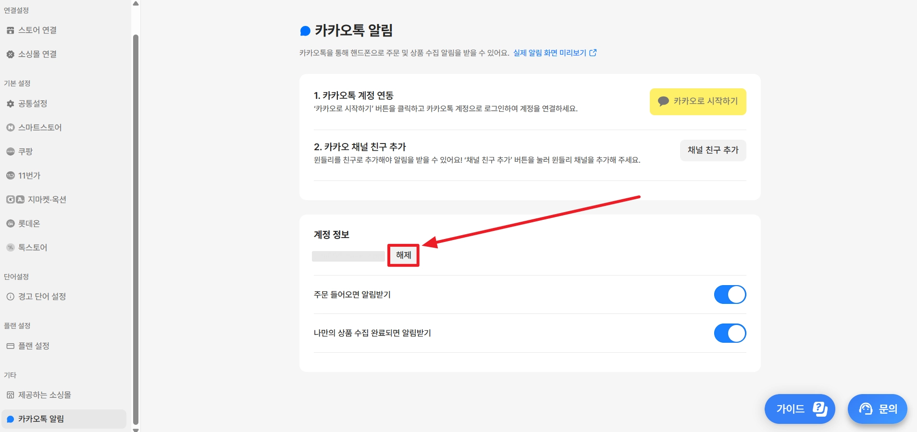Screen dimensions: 917x432
Task: Open the 제공하는 소싱몰 menu item
Action: pos(64,395)
